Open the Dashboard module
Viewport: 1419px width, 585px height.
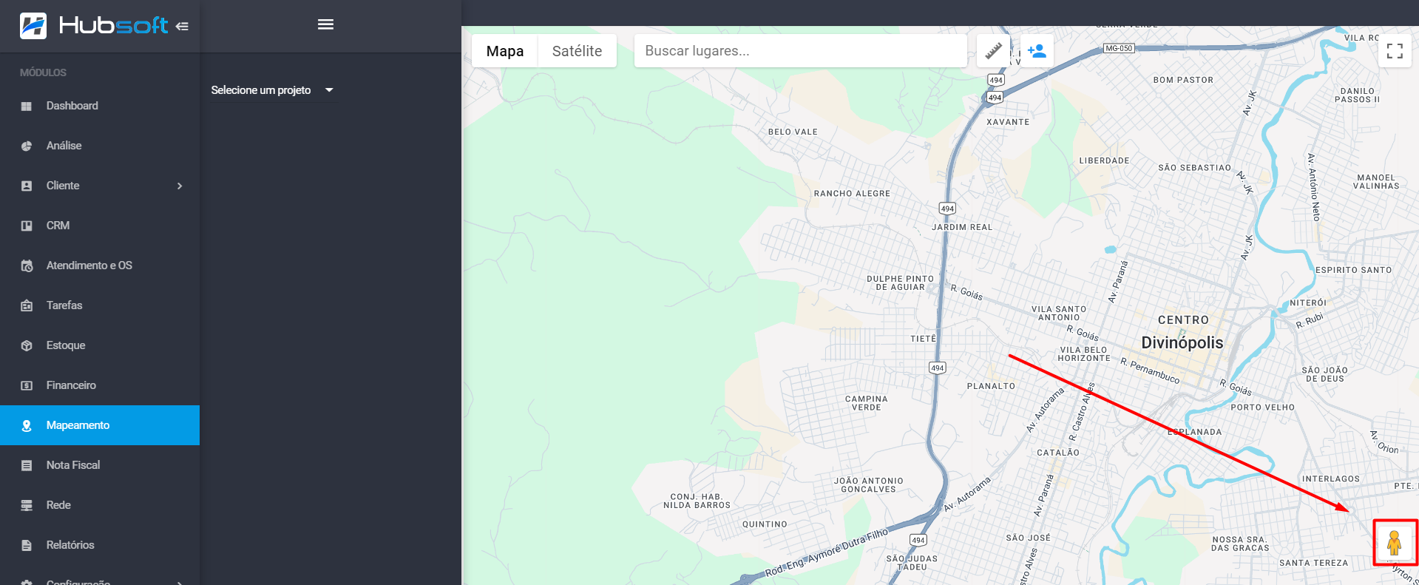[x=100, y=106]
